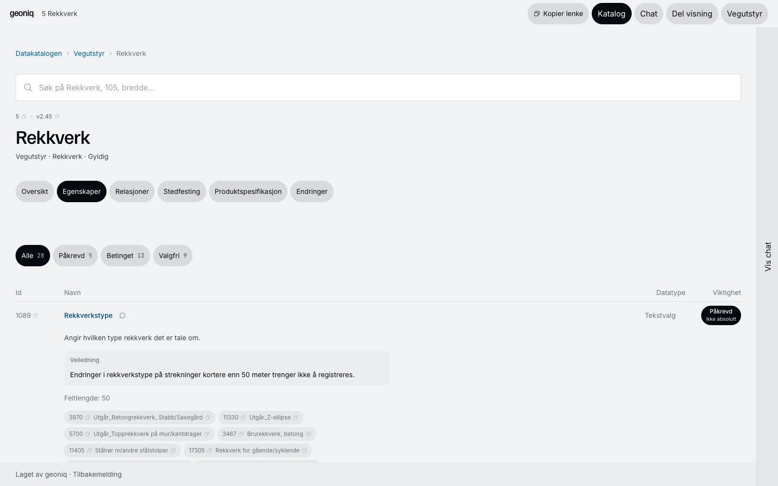
Task: Show the Produktspesifikasjon tab
Action: 248,191
